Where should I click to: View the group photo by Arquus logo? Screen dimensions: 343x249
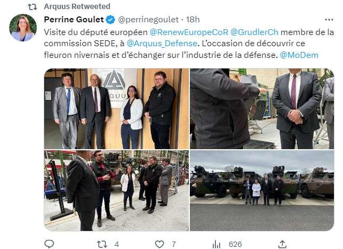(x=116, y=108)
